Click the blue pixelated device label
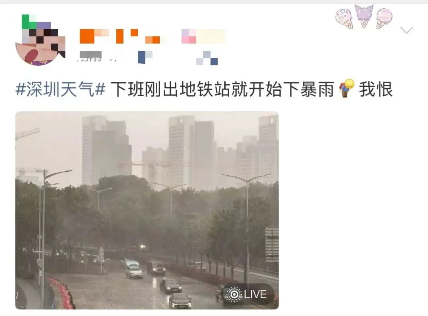This screenshot has width=428, height=316. (x=145, y=57)
